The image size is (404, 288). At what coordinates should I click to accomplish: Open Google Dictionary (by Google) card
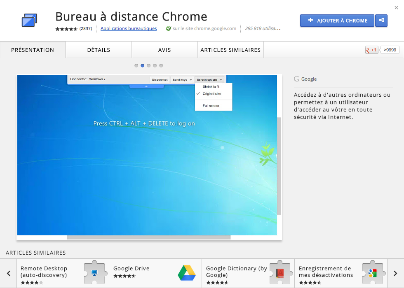(248, 273)
